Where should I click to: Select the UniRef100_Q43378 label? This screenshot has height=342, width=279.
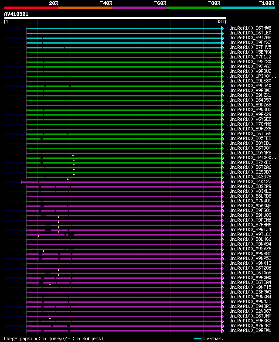click(250, 177)
